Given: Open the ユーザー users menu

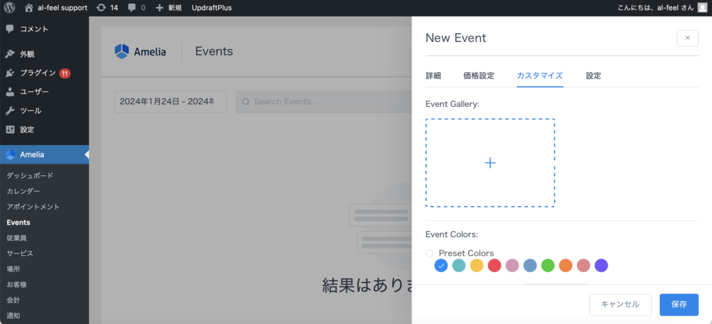Looking at the screenshot, I should [x=34, y=92].
